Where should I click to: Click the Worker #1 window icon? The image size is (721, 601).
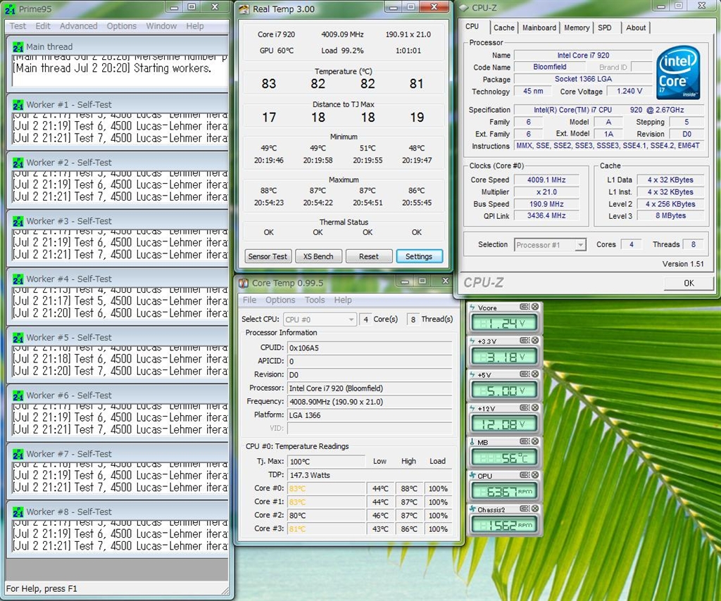[x=17, y=105]
